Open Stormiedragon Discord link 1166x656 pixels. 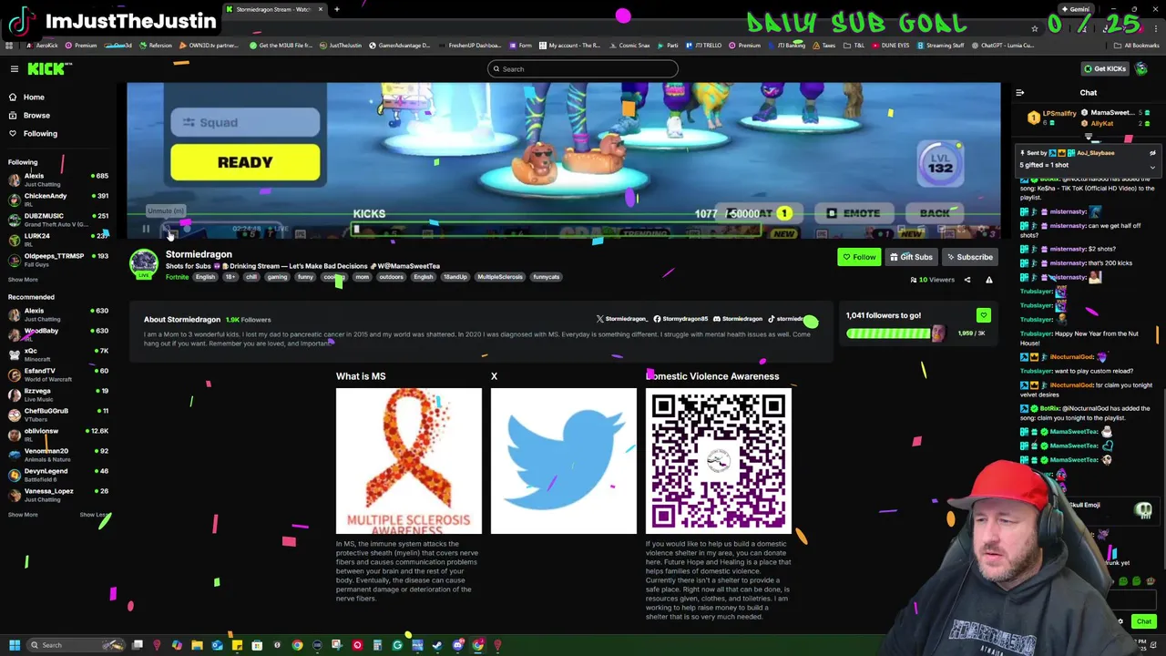739,319
